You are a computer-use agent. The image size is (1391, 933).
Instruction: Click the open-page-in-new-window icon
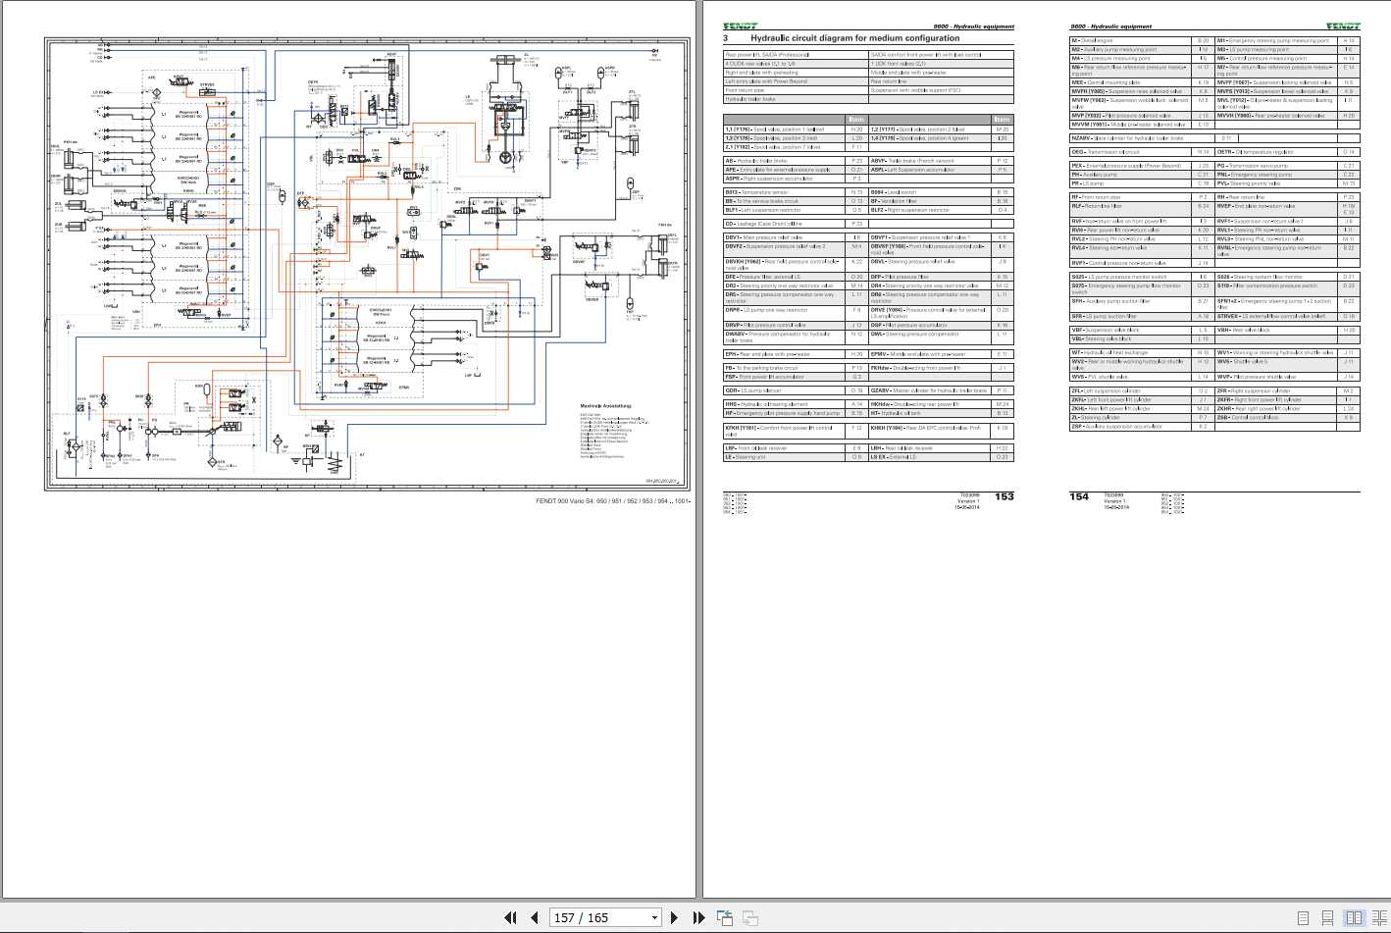(x=725, y=916)
